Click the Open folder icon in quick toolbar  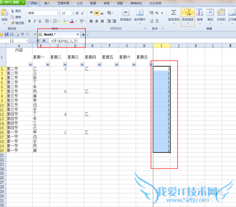(x=1, y=34)
